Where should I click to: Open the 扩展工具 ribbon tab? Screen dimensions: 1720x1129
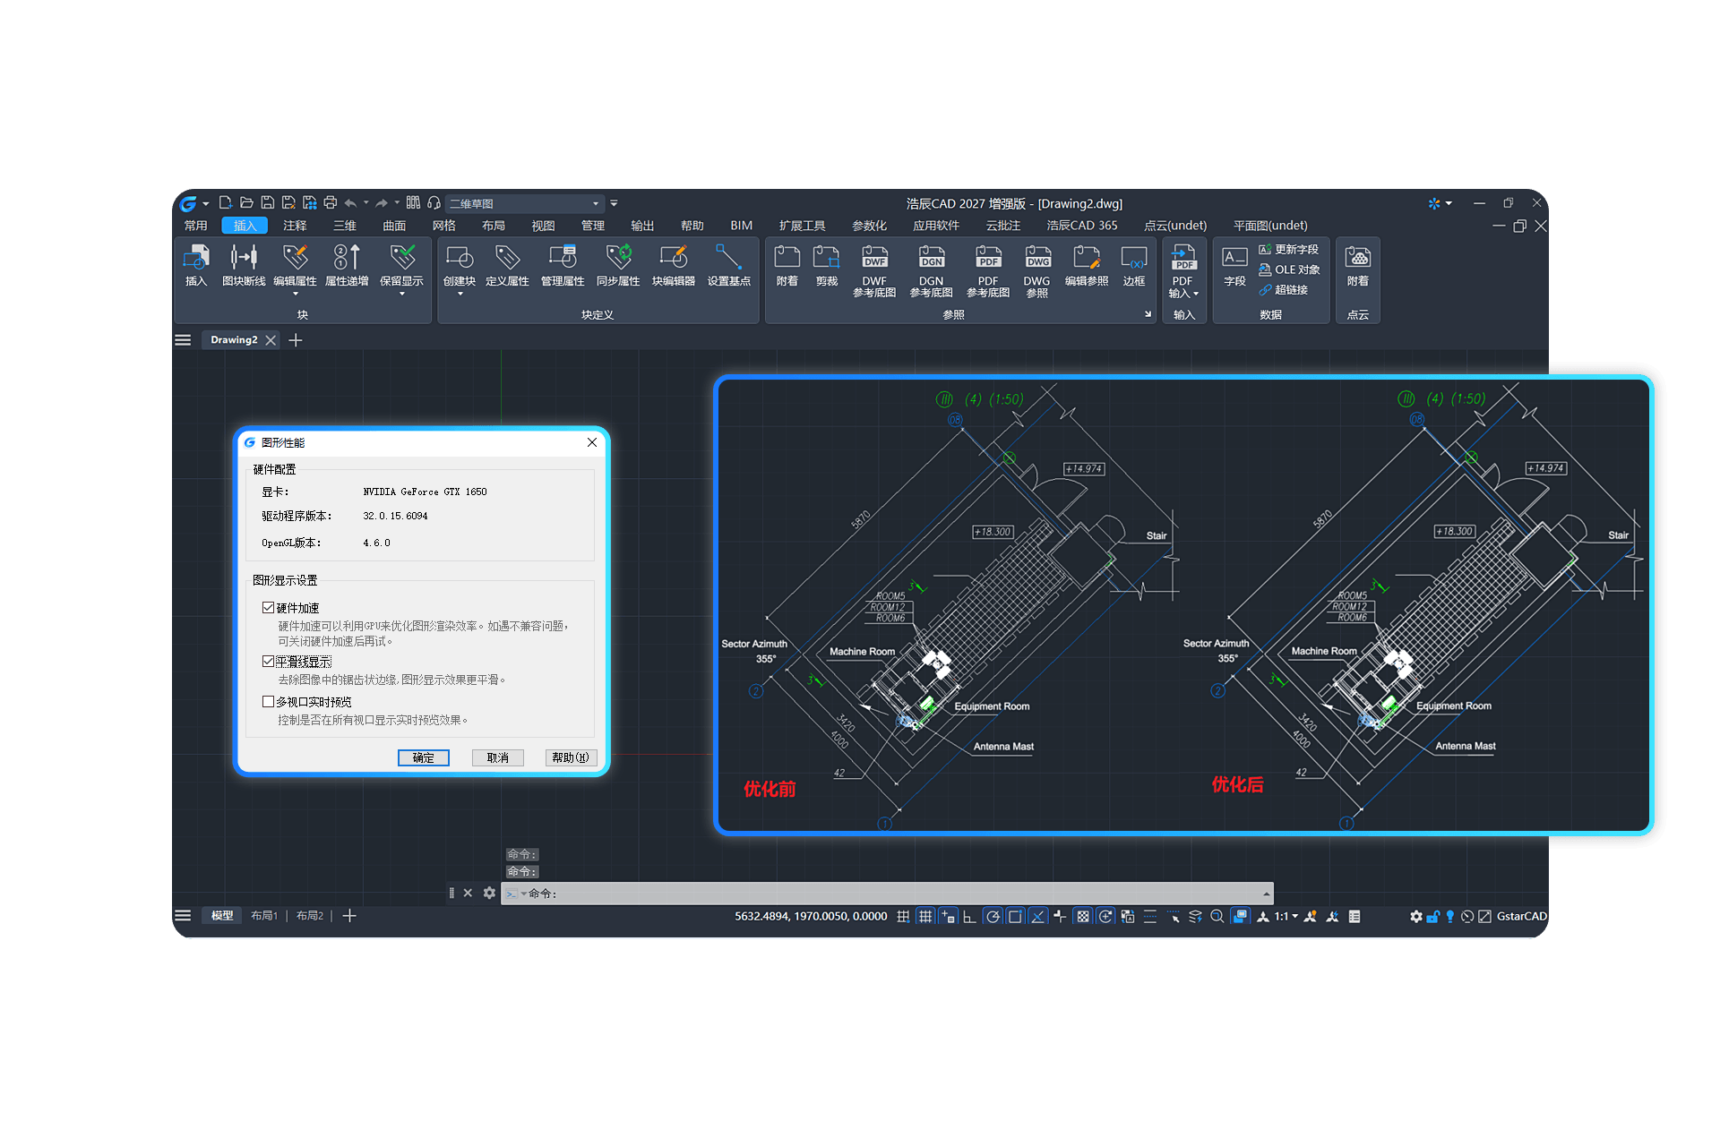tap(803, 226)
